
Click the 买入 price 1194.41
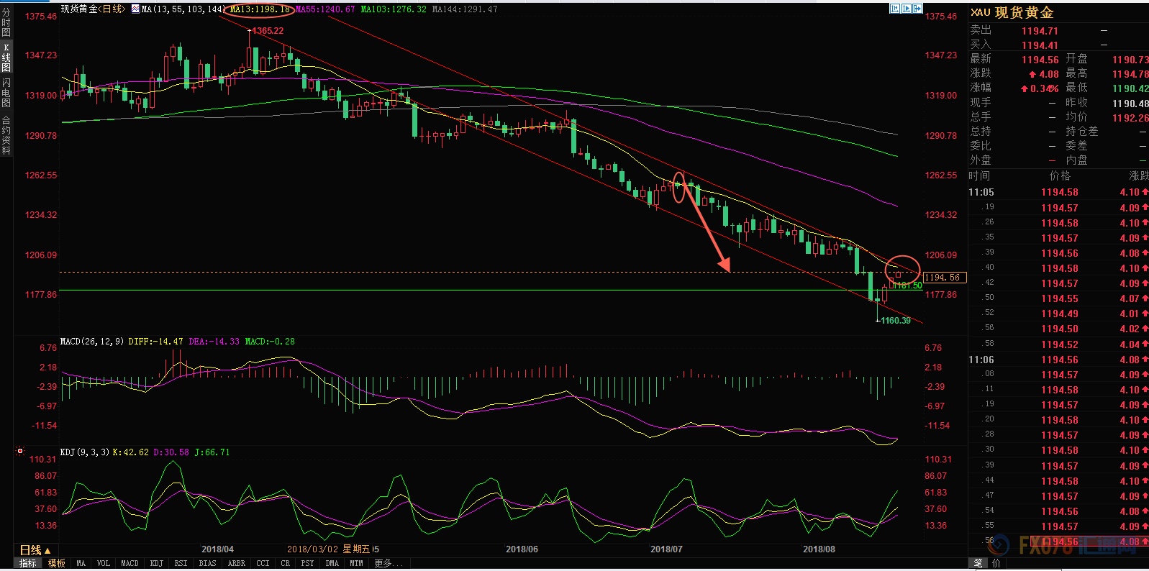coord(1040,45)
